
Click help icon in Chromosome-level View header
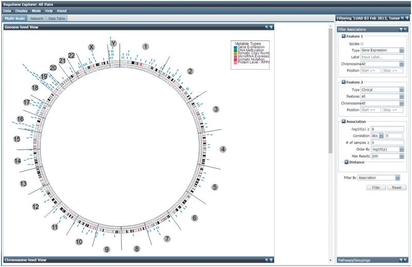coord(271,259)
